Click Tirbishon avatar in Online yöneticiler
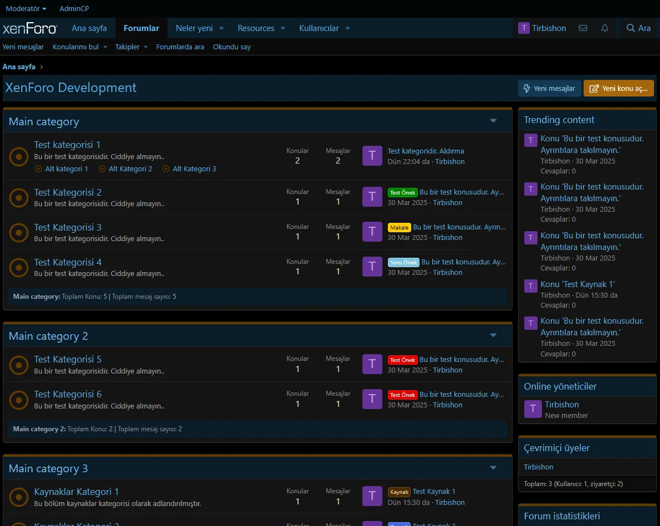 pyautogui.click(x=533, y=409)
